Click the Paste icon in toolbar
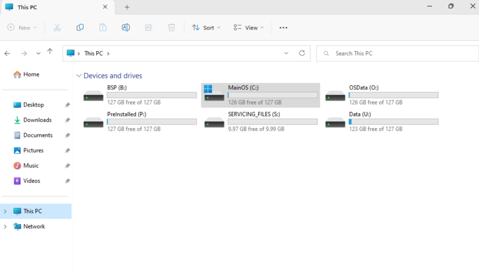 103,27
